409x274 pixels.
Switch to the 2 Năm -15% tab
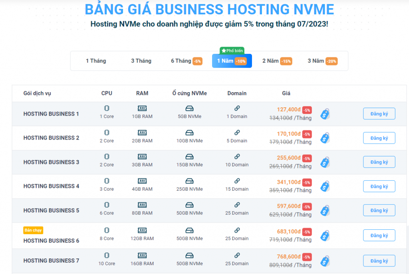pyautogui.click(x=277, y=61)
